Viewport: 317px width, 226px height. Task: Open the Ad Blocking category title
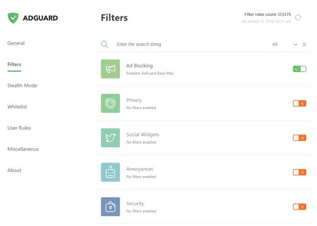pos(140,66)
